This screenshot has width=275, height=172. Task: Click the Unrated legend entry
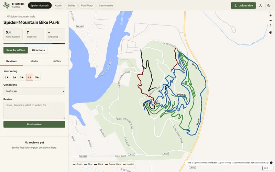point(129,164)
